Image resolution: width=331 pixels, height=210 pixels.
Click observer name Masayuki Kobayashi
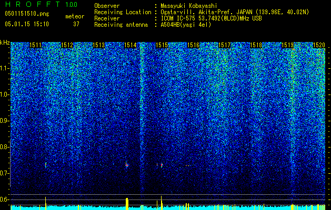[189, 6]
